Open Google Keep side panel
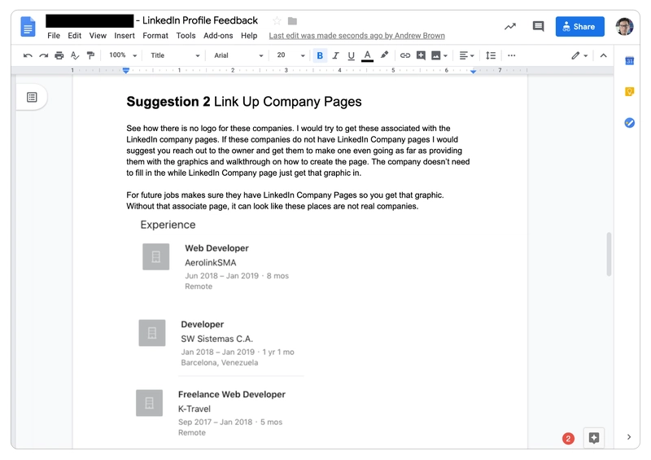Screen dimensions: 651x460 click(x=629, y=91)
